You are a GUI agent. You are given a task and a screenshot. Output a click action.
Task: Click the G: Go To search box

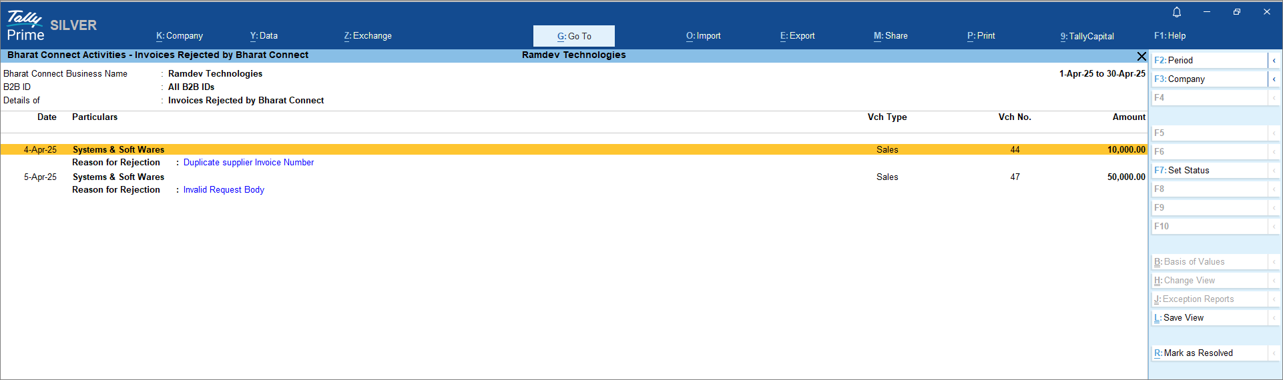tap(574, 36)
